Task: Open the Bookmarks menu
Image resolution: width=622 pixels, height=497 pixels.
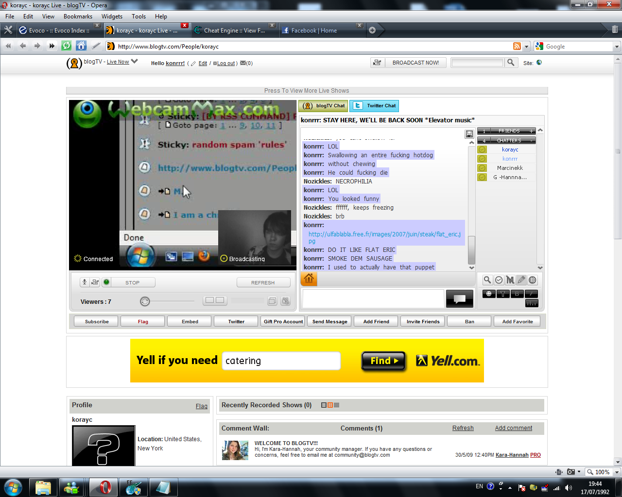Action: coord(78,17)
